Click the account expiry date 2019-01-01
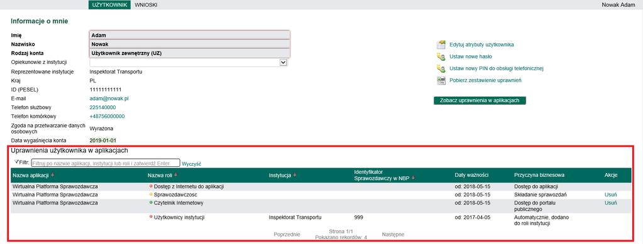This screenshot has height=244, width=643. coord(103,141)
